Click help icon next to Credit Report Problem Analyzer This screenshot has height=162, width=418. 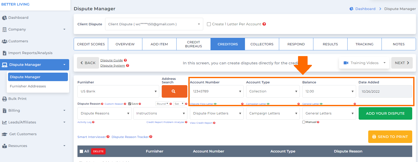click(186, 122)
